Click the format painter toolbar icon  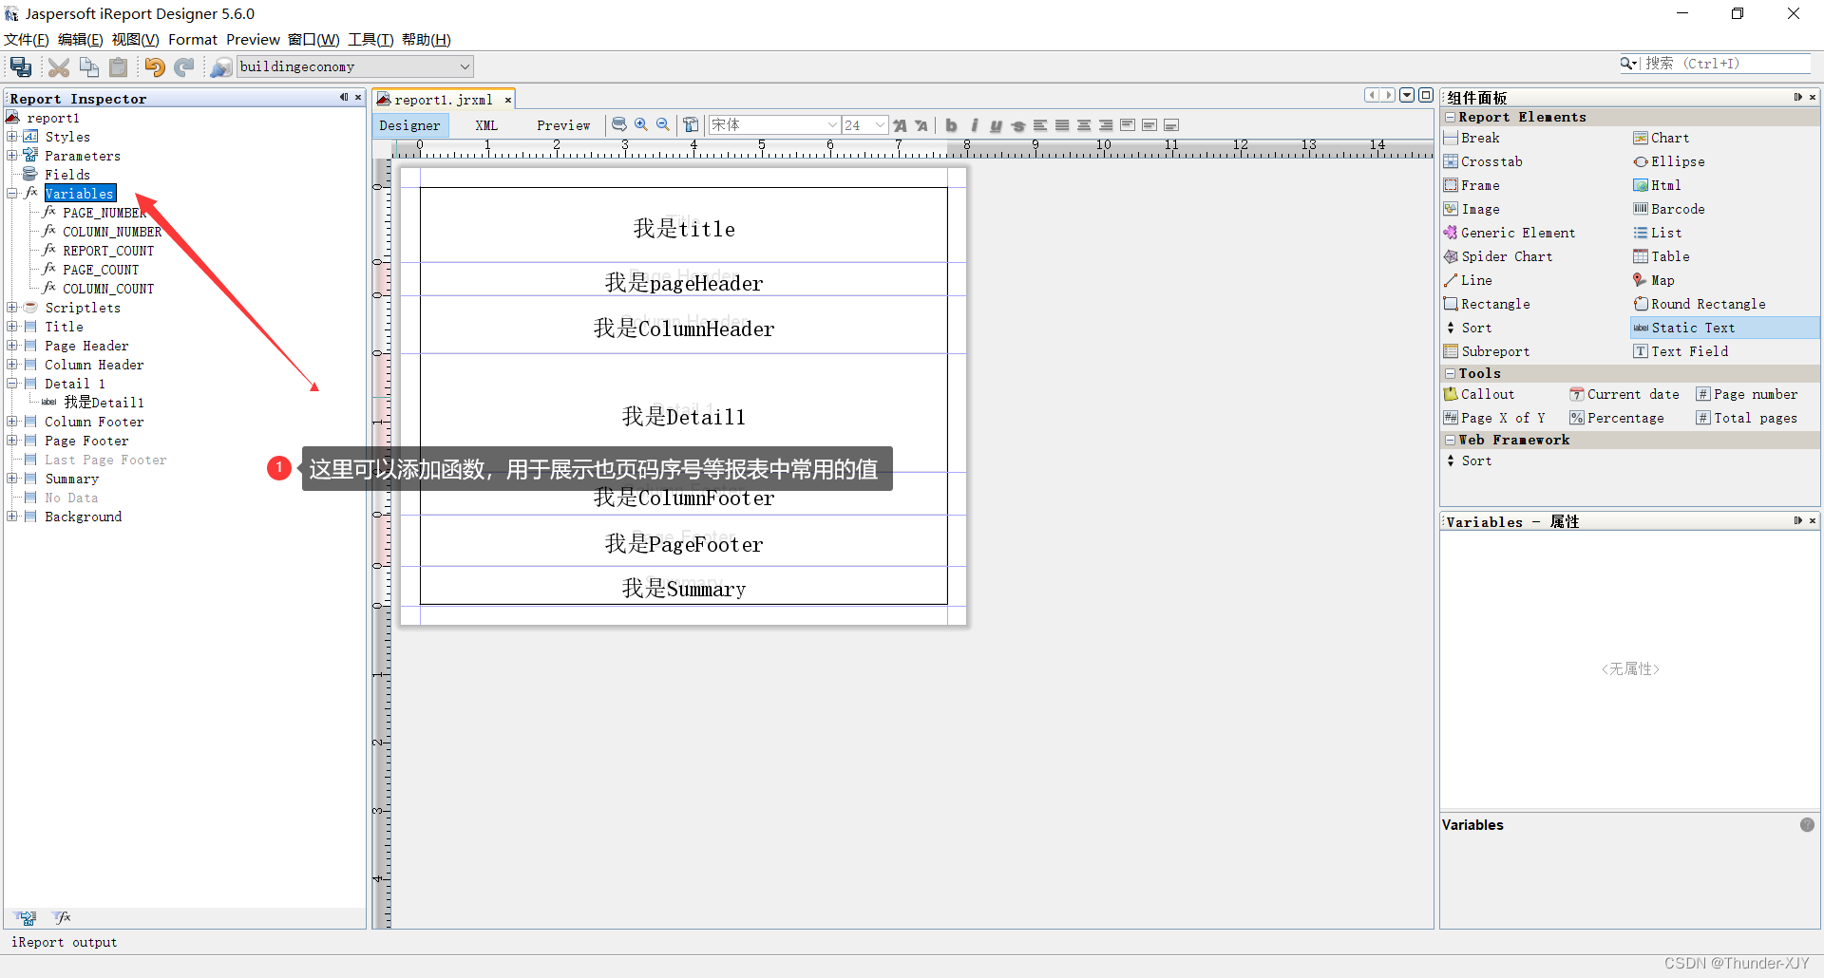pyautogui.click(x=691, y=124)
